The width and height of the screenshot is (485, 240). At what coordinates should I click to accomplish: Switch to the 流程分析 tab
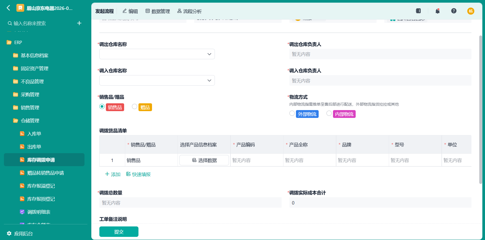[190, 11]
